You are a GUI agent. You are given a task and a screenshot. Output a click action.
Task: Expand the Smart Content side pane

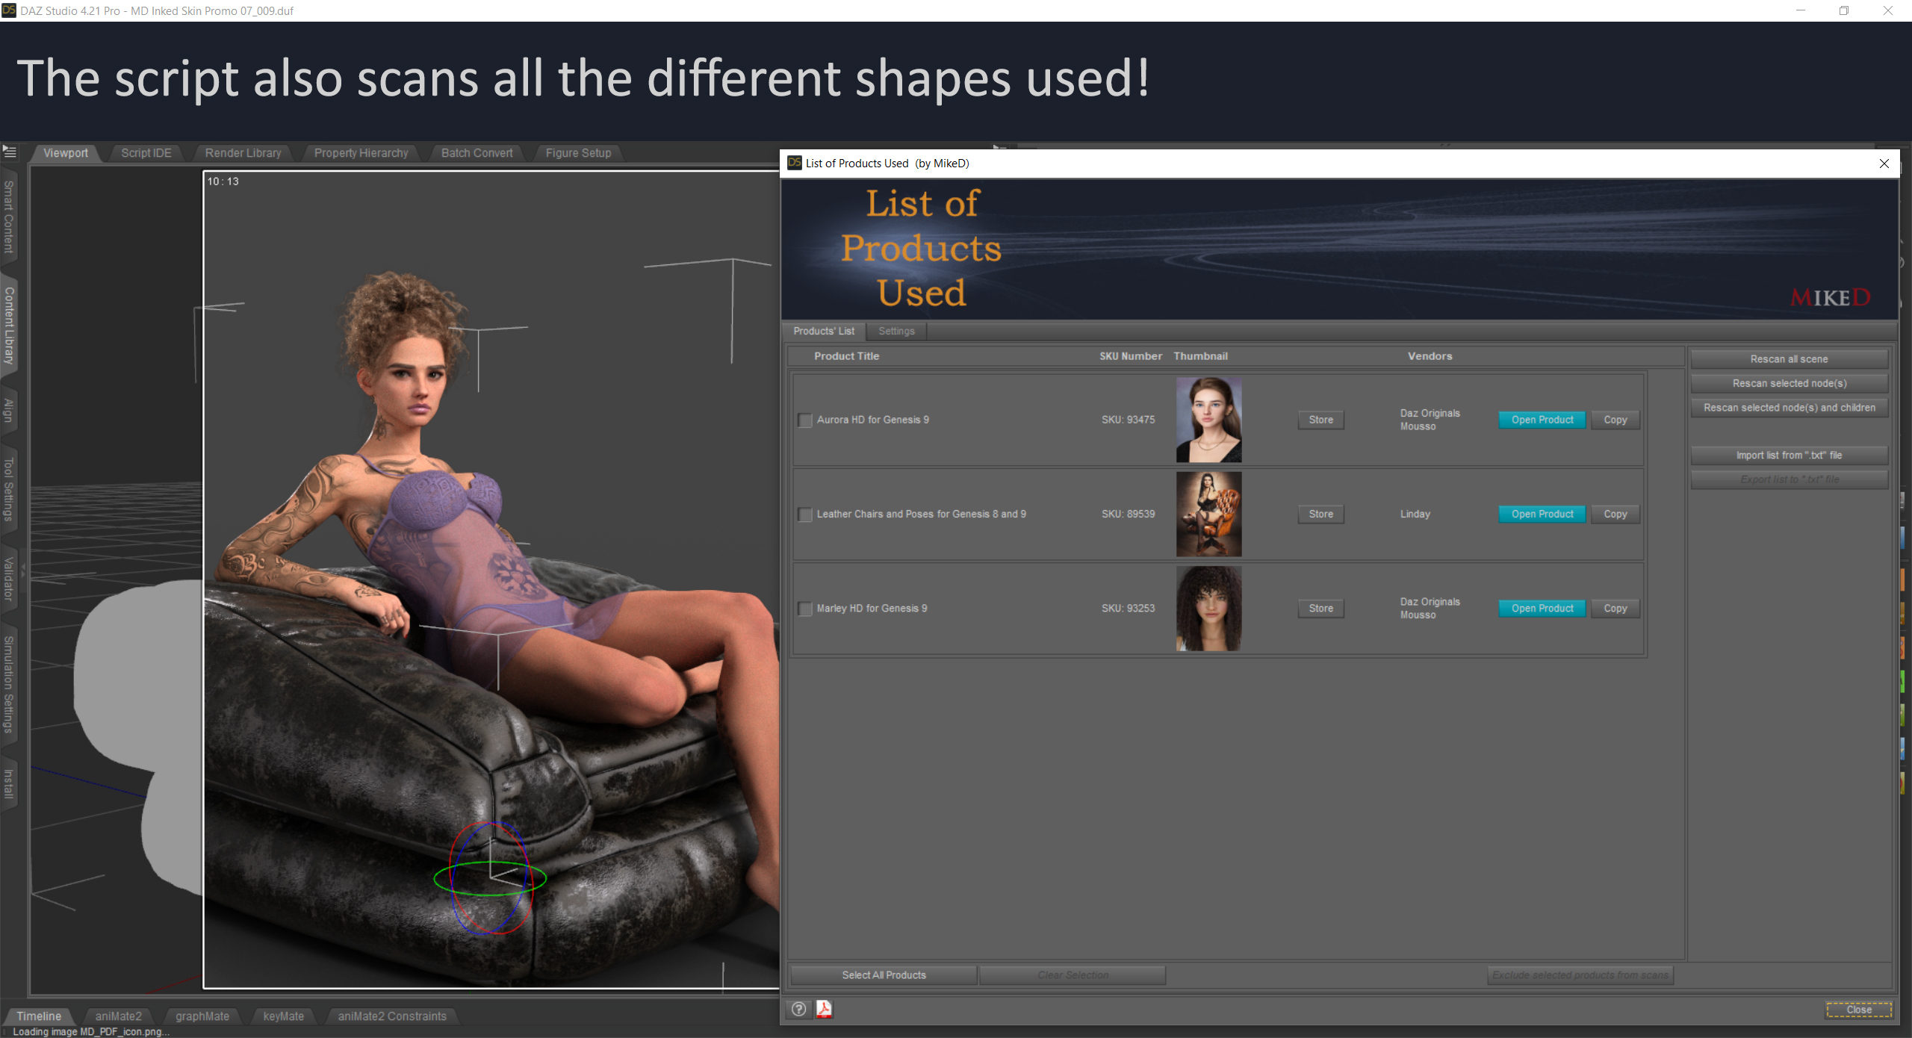click(9, 217)
